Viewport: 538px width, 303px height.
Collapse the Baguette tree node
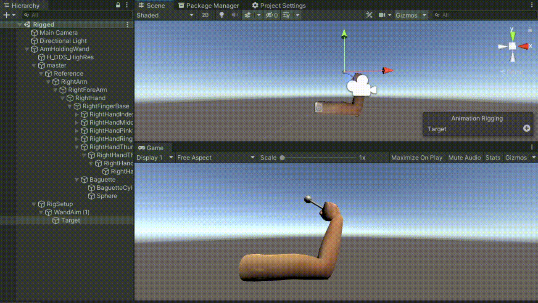point(76,180)
